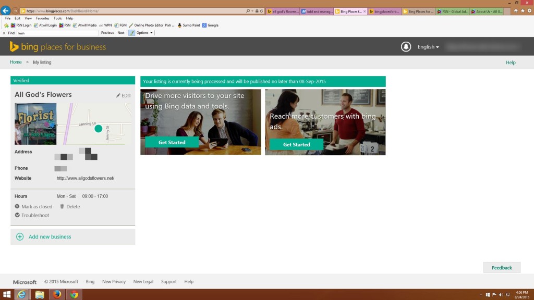Open the Atwill Media bookmark

(84, 25)
